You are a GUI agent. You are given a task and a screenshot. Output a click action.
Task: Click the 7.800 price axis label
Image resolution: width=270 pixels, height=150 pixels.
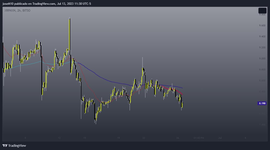click(x=262, y=124)
